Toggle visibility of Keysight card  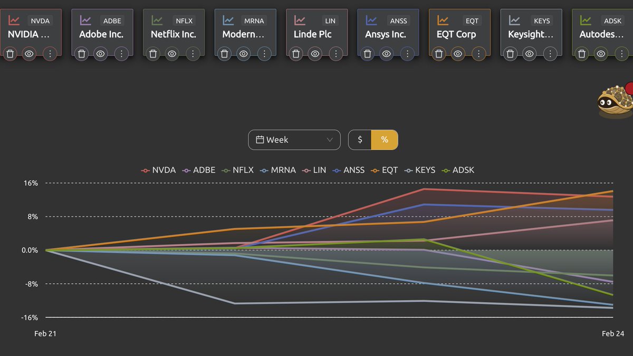coord(530,54)
